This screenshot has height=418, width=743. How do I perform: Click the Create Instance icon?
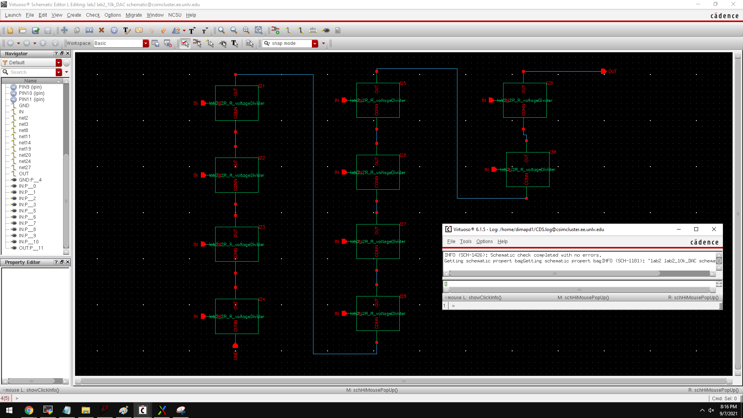click(x=275, y=30)
